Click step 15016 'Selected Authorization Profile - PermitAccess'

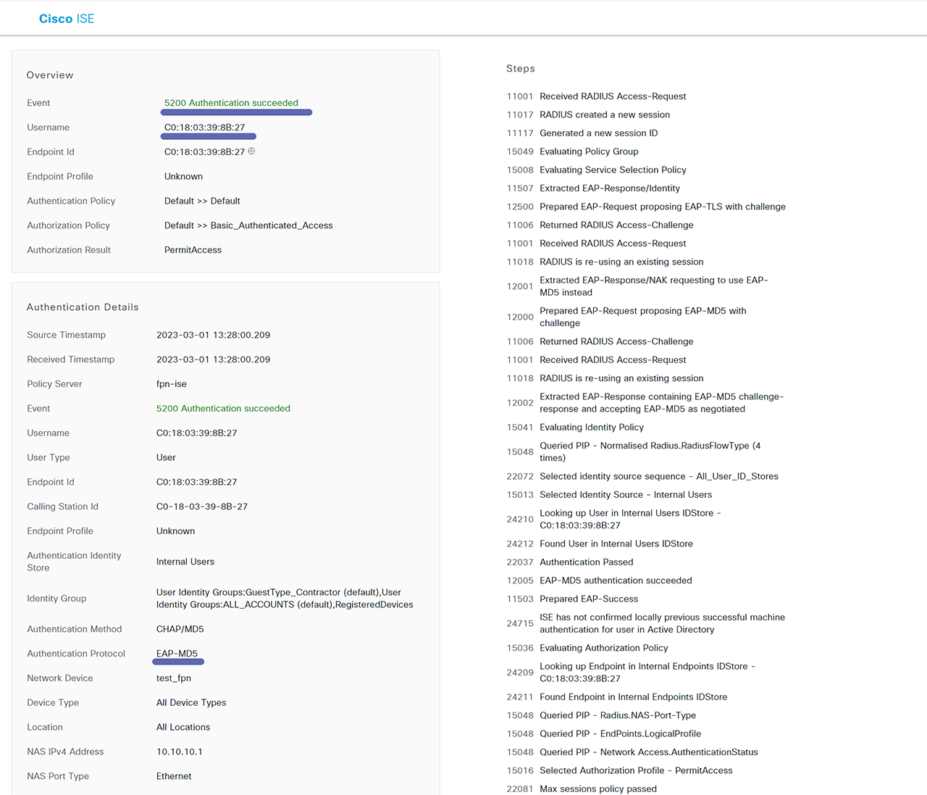(x=619, y=770)
